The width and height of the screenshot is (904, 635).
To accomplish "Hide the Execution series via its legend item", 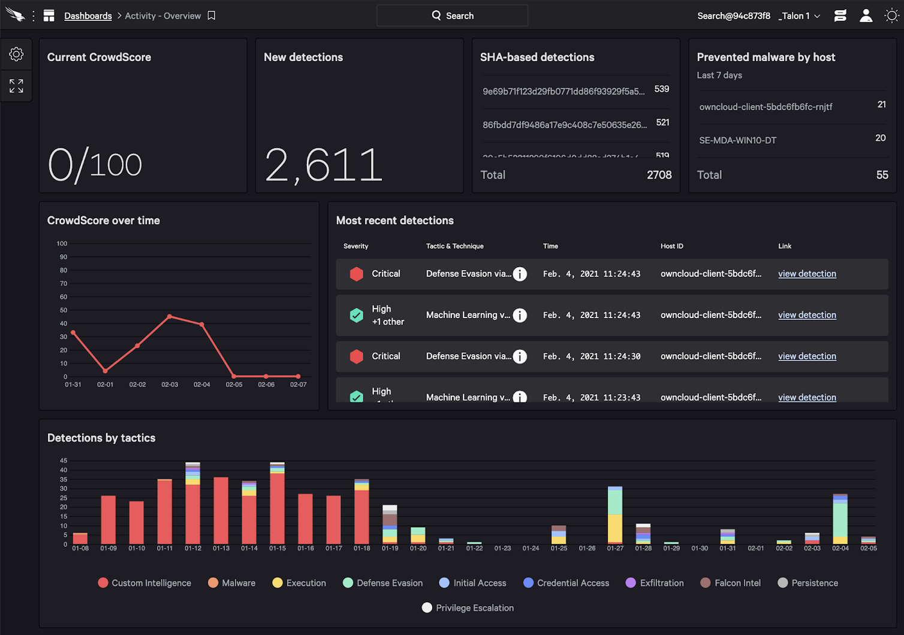I will click(x=299, y=582).
